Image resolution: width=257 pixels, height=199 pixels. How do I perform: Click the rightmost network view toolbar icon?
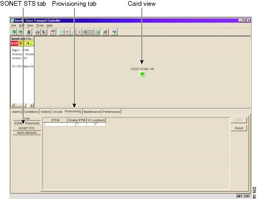pos(114,32)
